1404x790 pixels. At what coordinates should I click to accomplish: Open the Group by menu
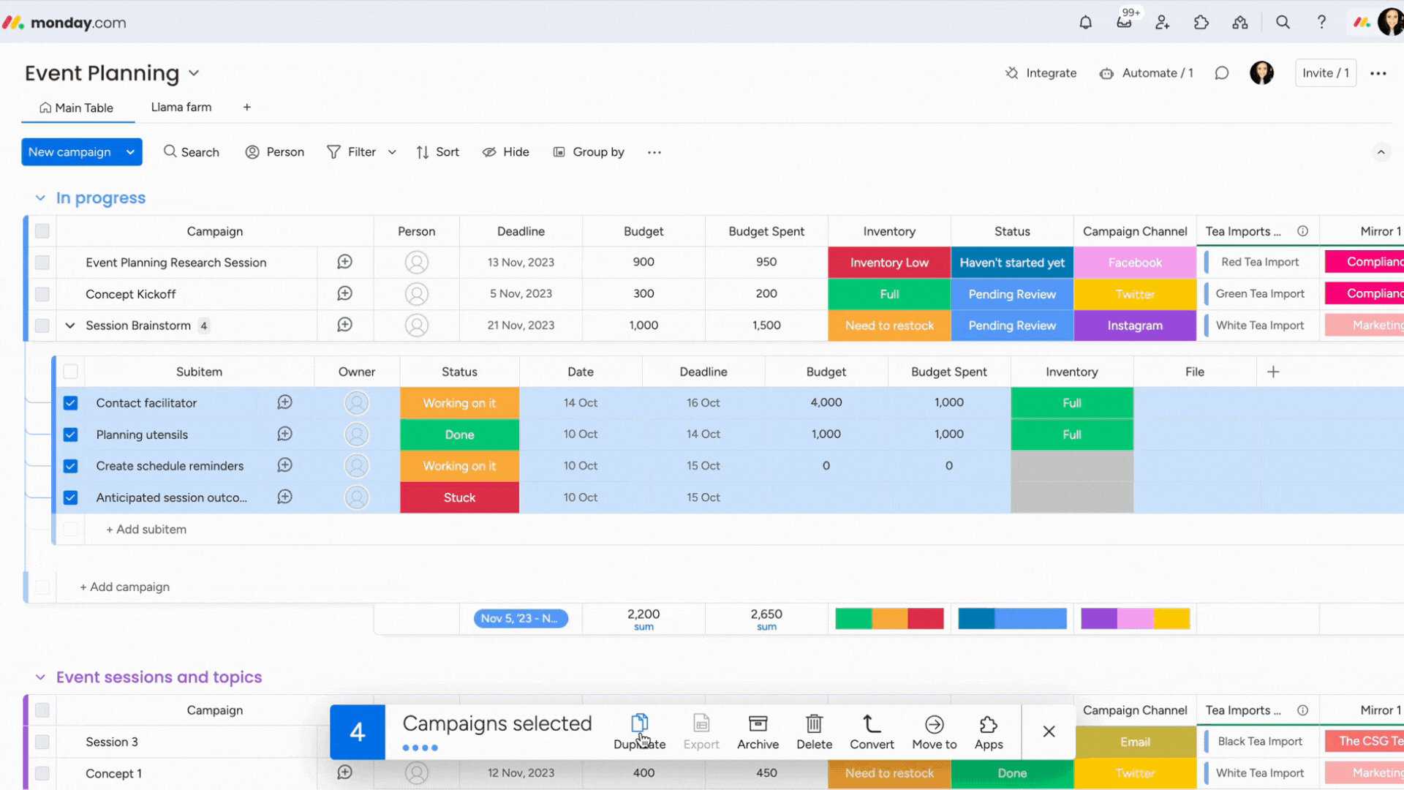coord(589,152)
